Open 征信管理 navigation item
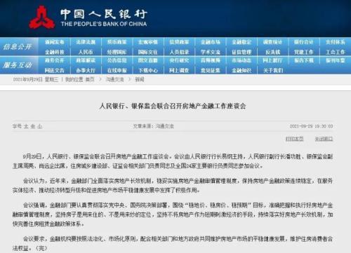Viewport: 351px width, 253px height. point(241,52)
